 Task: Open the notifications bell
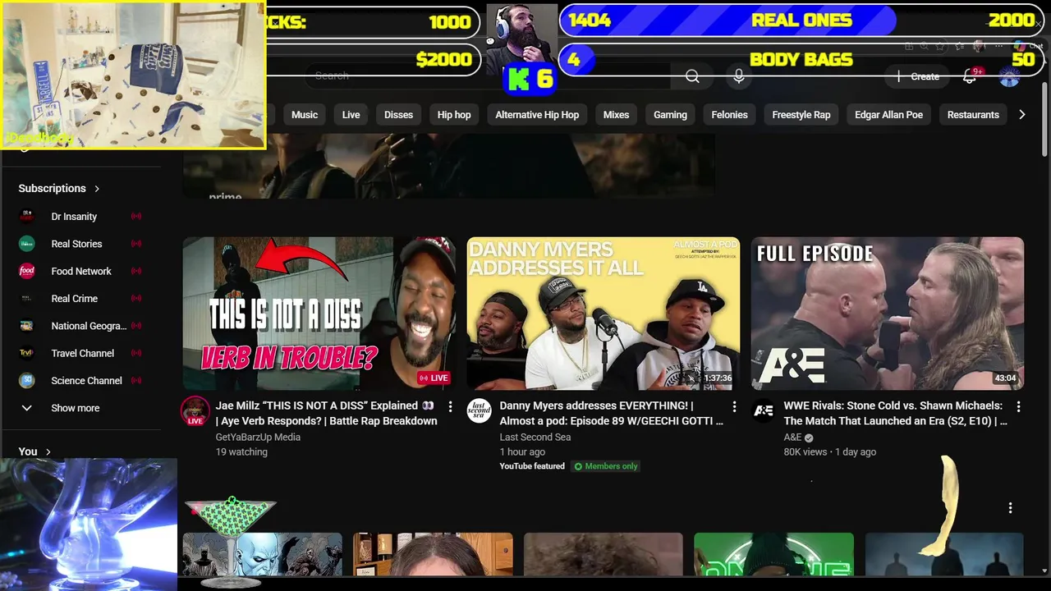[x=970, y=76]
